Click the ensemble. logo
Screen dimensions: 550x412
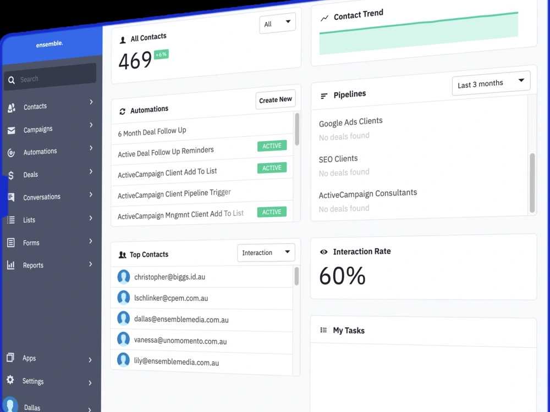pos(50,44)
